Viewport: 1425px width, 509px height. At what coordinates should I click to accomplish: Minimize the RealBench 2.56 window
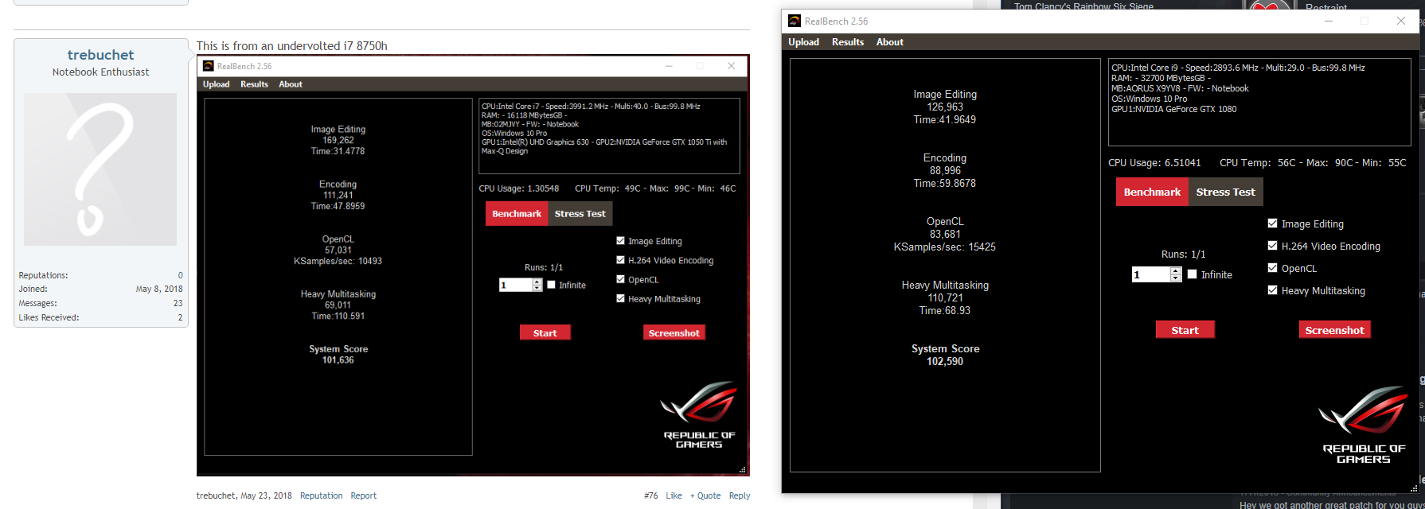(1328, 21)
